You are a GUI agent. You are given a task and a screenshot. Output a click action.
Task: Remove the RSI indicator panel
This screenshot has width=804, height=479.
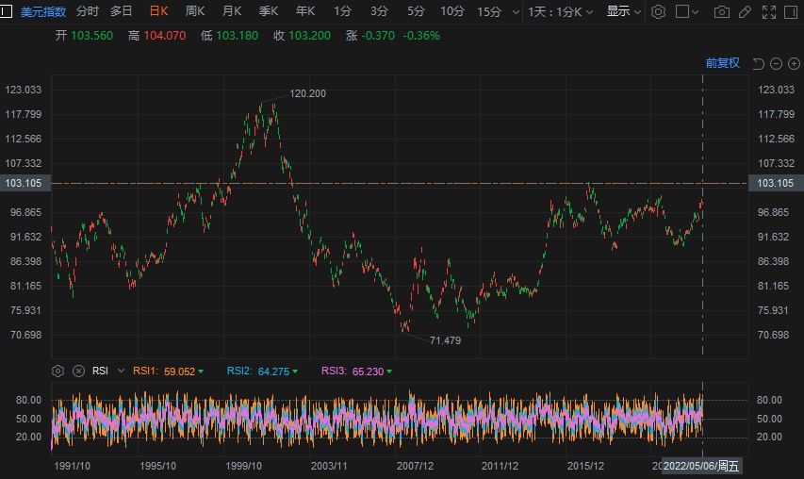click(x=78, y=371)
